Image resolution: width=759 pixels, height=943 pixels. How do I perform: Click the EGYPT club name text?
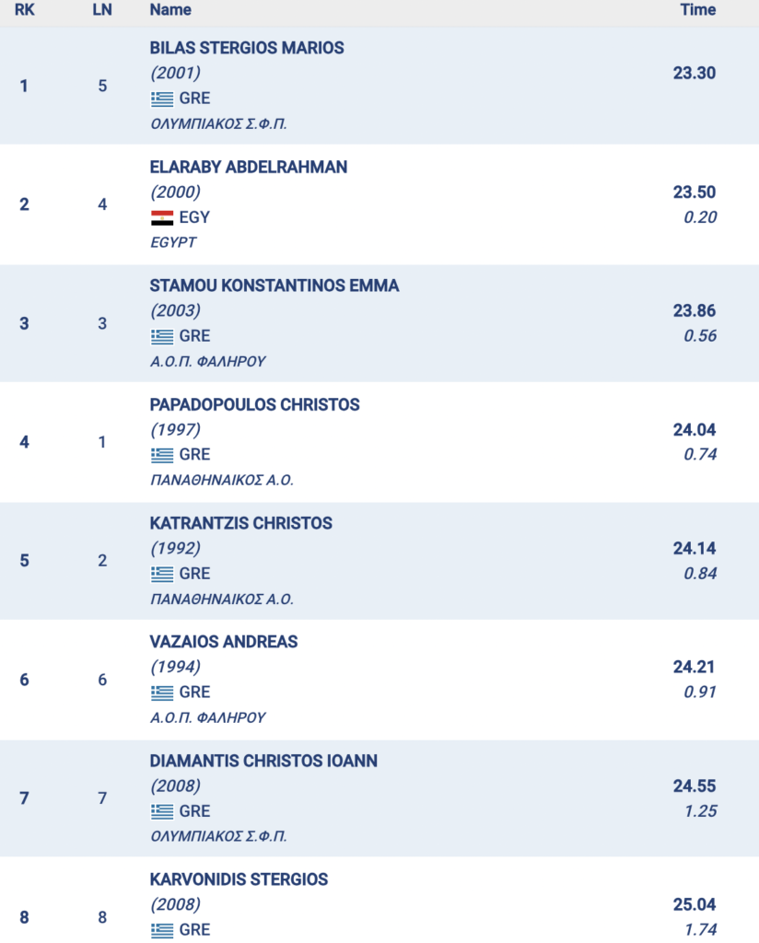tap(173, 243)
